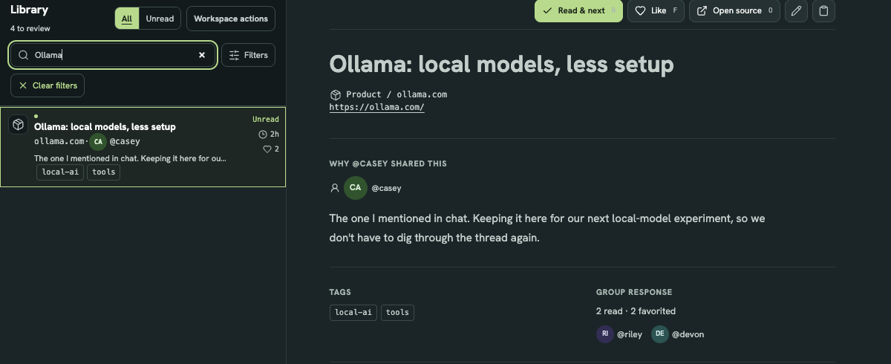
Task: Clear the search text with the X icon
Action: click(x=202, y=55)
